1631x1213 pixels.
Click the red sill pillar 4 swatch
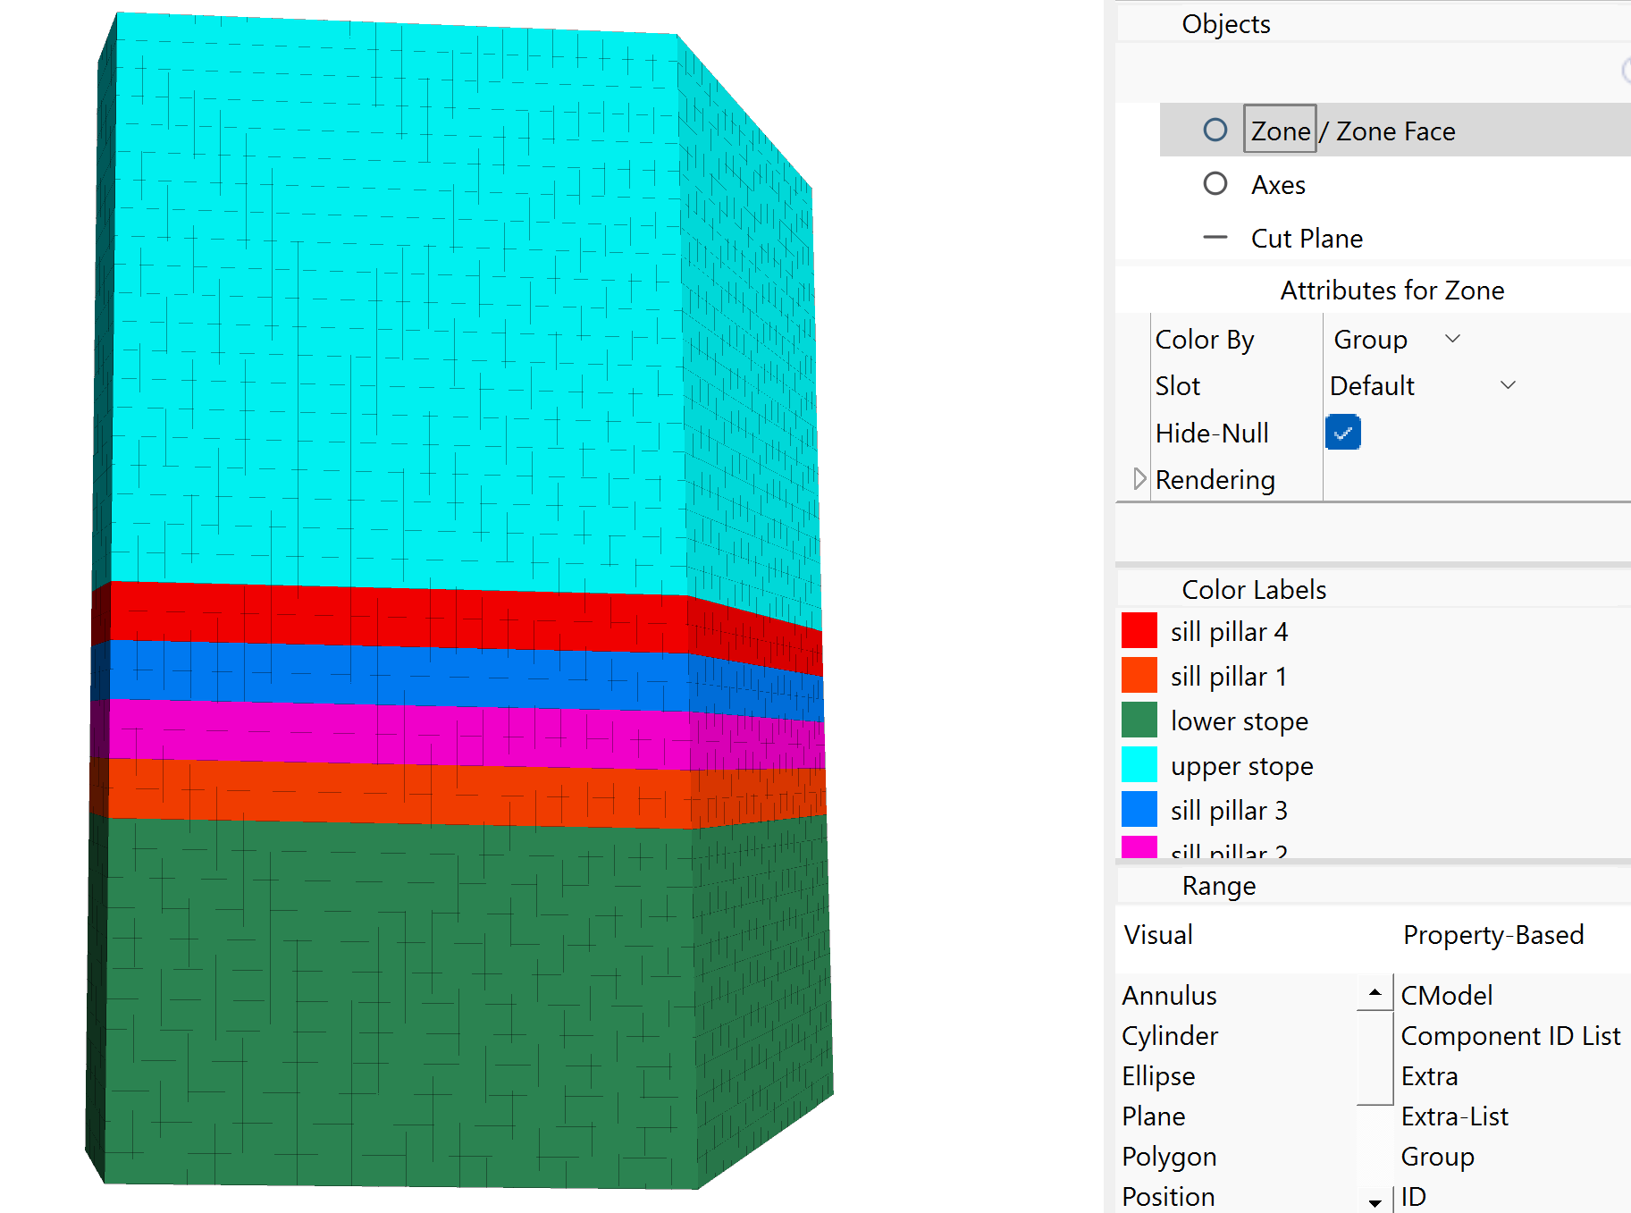coord(1139,631)
